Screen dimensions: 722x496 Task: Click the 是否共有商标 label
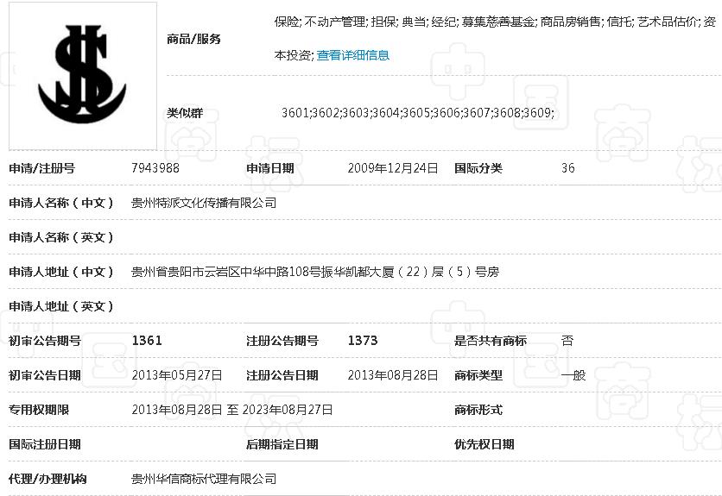[491, 341]
